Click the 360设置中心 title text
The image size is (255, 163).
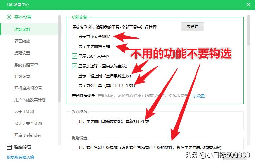(x=18, y=4)
